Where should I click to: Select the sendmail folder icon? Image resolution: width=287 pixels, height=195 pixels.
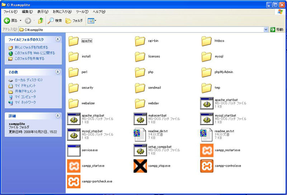[x=140, y=88]
